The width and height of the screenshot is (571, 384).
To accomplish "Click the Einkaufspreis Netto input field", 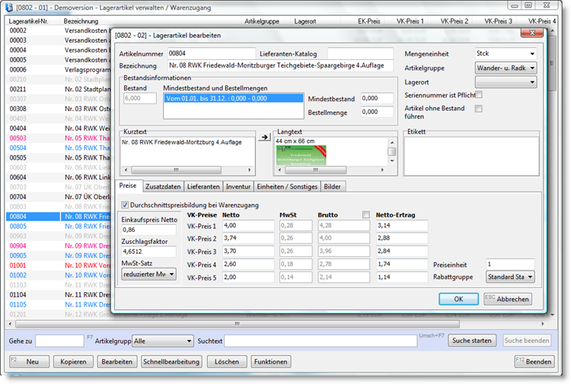I will click(x=148, y=229).
